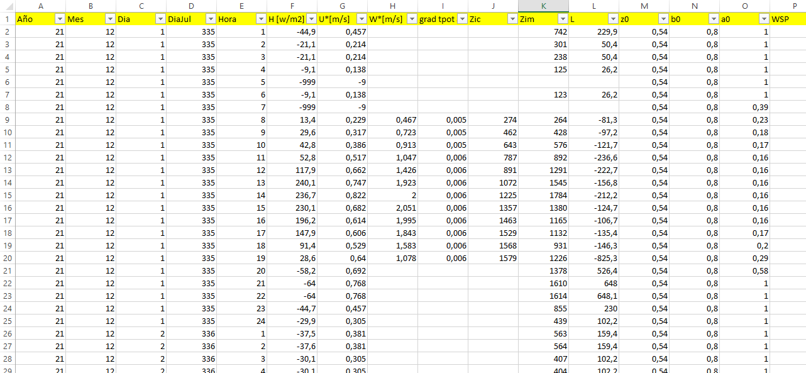Select row 1 header number
Viewport: 806px width, 373px height.
coord(7,19)
